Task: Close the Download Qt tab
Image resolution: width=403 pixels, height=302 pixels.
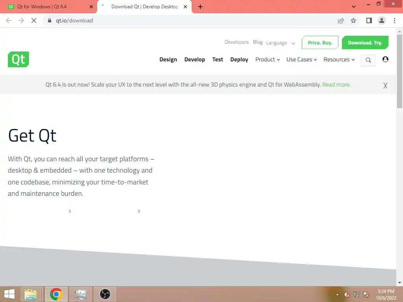Action: 185,7
